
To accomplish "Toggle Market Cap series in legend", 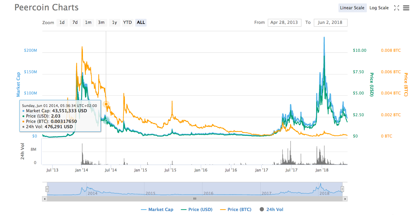I will tap(157, 209).
